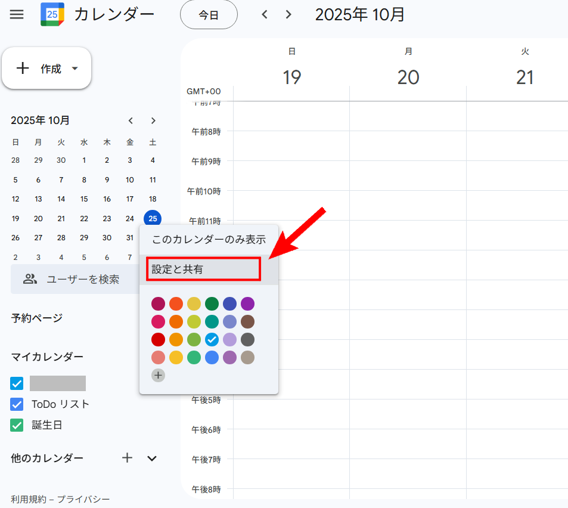Uncheck the 誕生日 calendar checkbox
This screenshot has width=568, height=508.
pos(17,425)
